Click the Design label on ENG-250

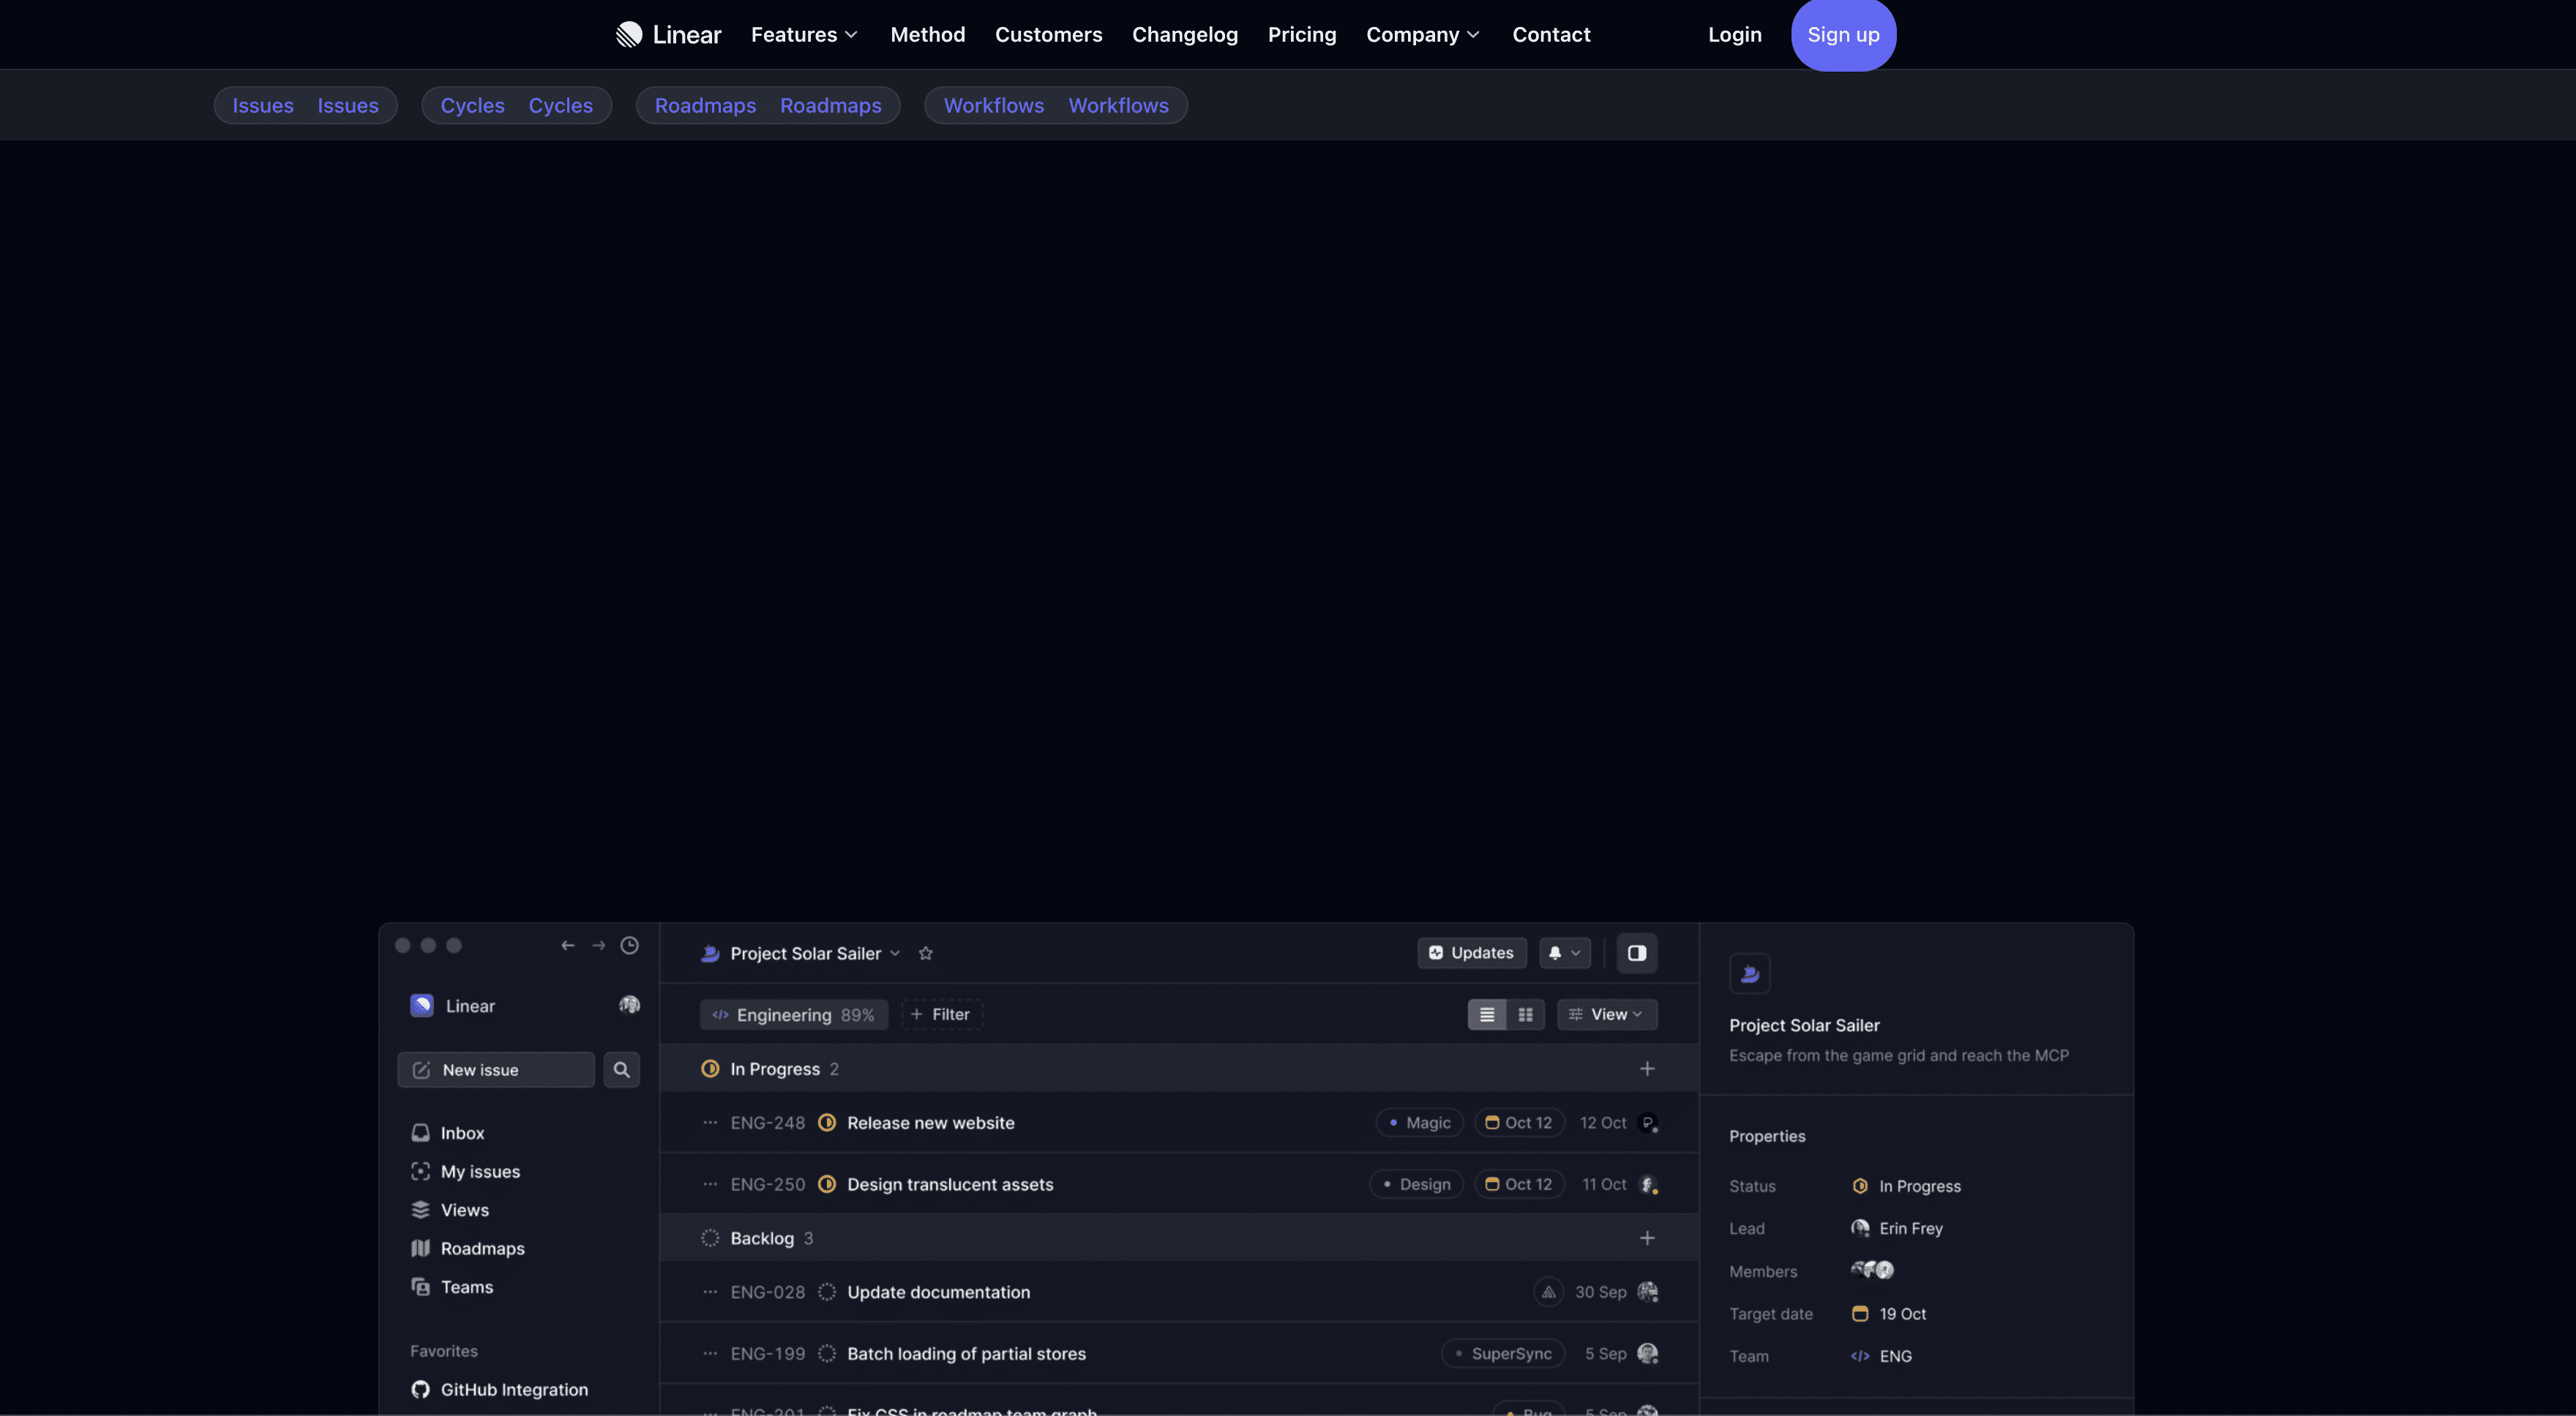click(1417, 1184)
